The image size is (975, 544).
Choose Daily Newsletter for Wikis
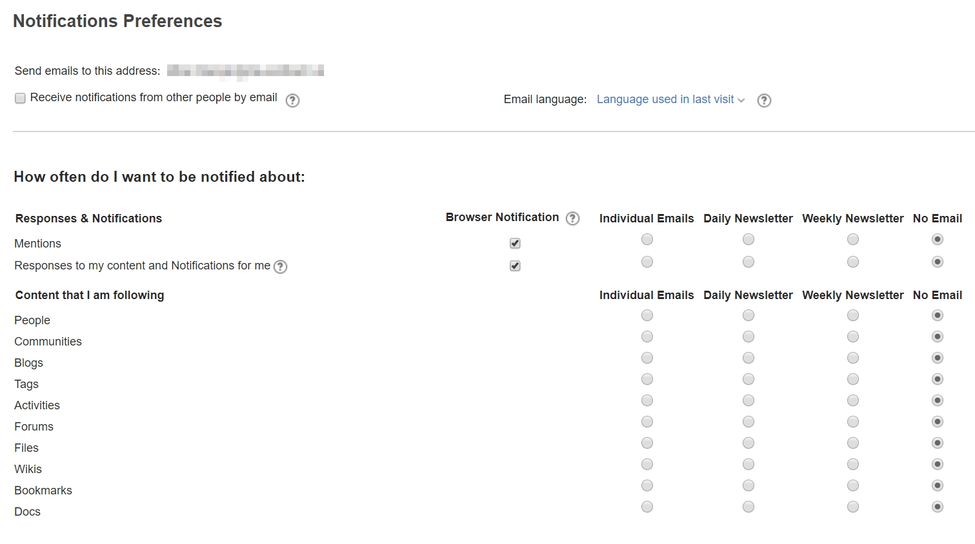(x=748, y=464)
